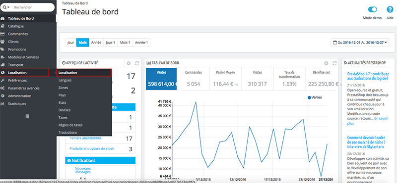
Task: Click the Commandes credit card icon
Action: [3, 34]
